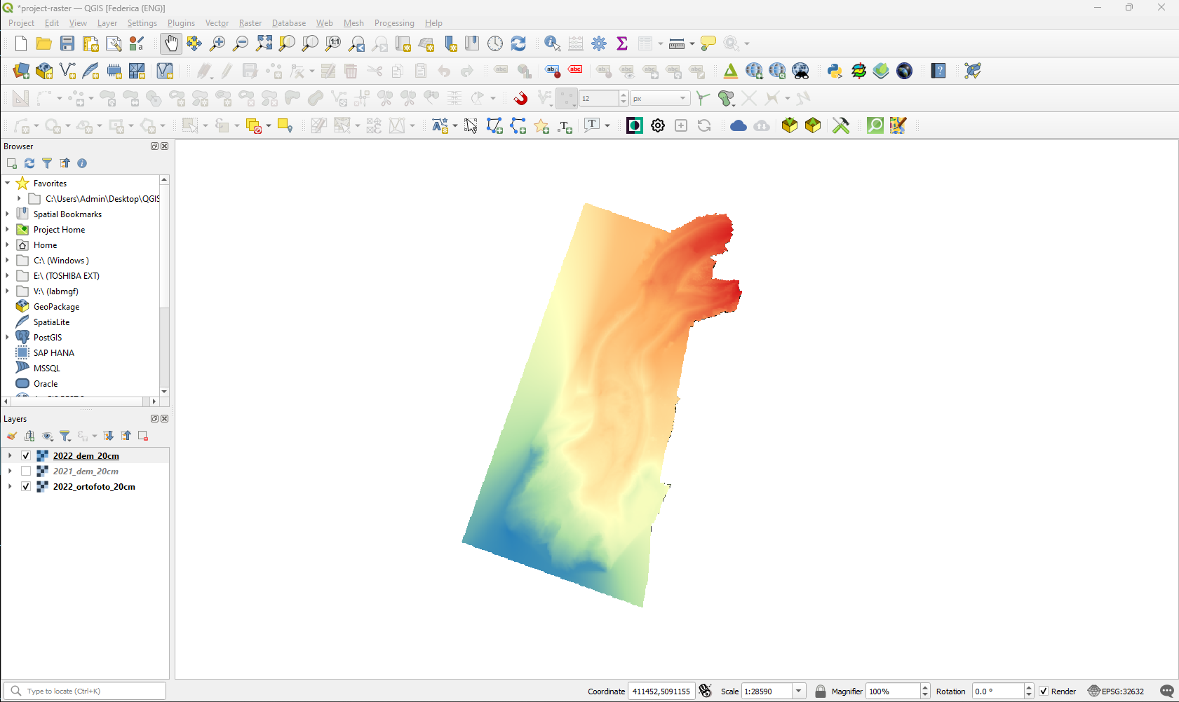Increase the rotation value
The image size is (1179, 702).
[1029, 688]
